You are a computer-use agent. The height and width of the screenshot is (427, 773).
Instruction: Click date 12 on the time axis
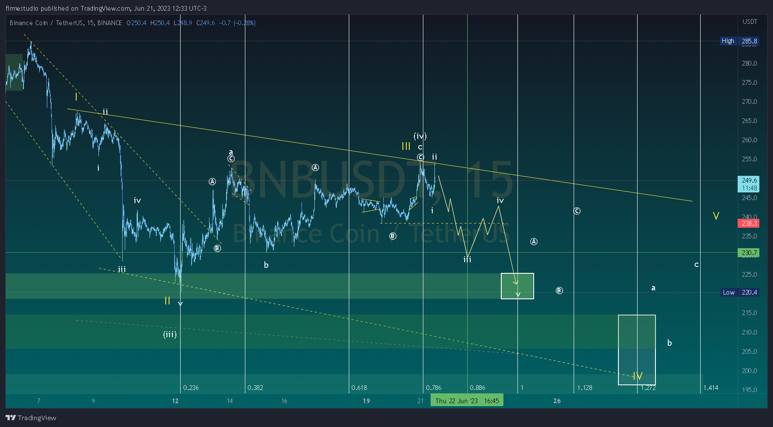coord(175,401)
